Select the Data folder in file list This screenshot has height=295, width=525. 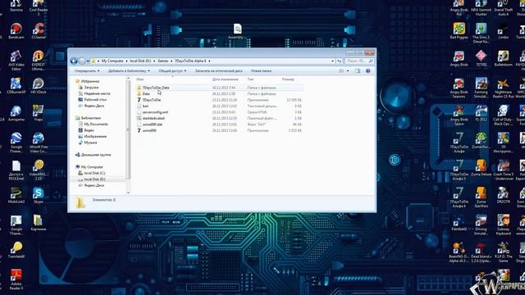219,93
